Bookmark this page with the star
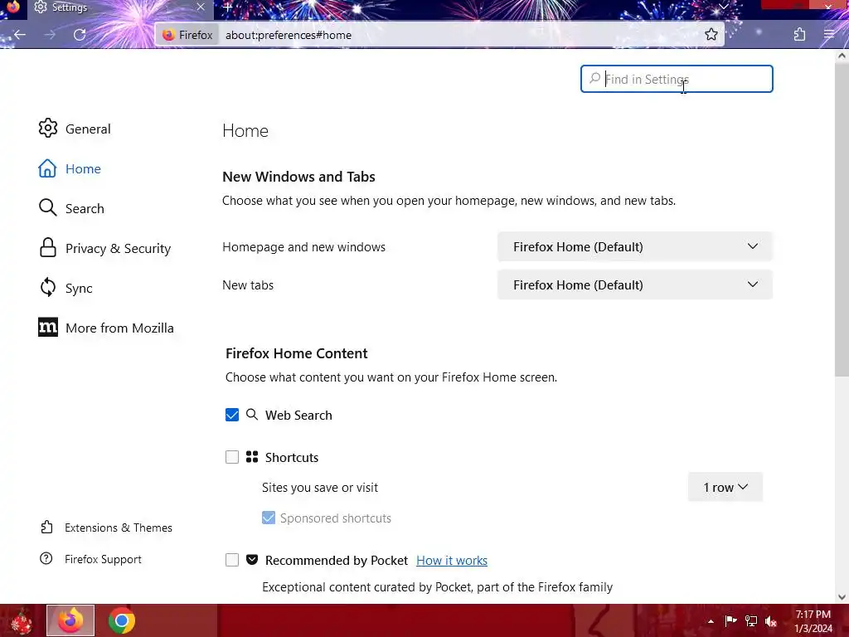The width and height of the screenshot is (849, 637). point(711,35)
